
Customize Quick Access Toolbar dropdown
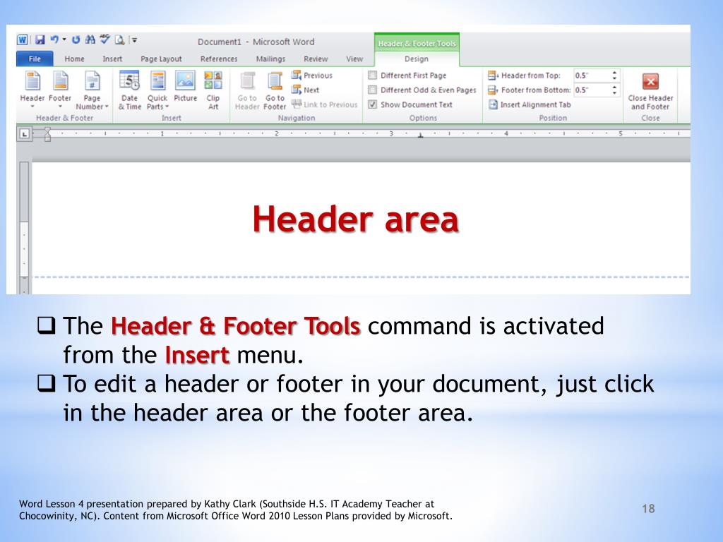coord(134,40)
